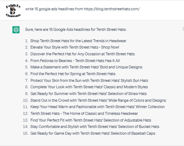The image size is (184, 146).
Task: Click the intro line 'Sure, here are 15 Google Ads headlines'
Action: [x=76, y=29]
